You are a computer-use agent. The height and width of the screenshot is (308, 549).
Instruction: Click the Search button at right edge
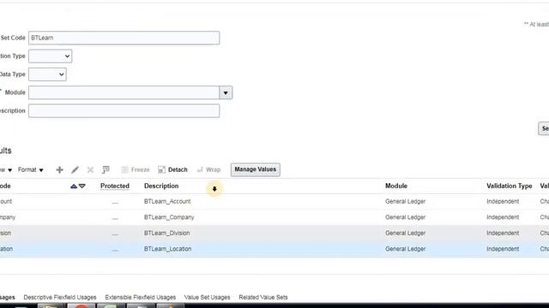[544, 128]
